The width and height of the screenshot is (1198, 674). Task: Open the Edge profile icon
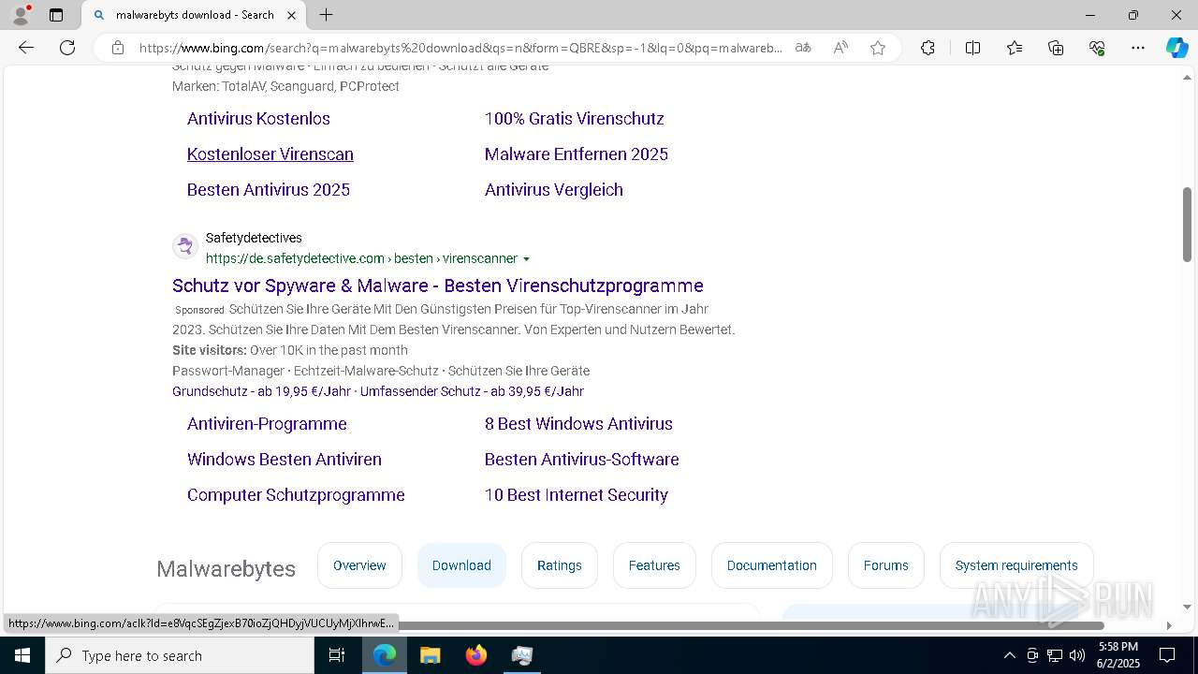[x=21, y=15]
